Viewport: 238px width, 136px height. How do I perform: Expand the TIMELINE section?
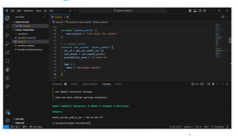click(19, 123)
